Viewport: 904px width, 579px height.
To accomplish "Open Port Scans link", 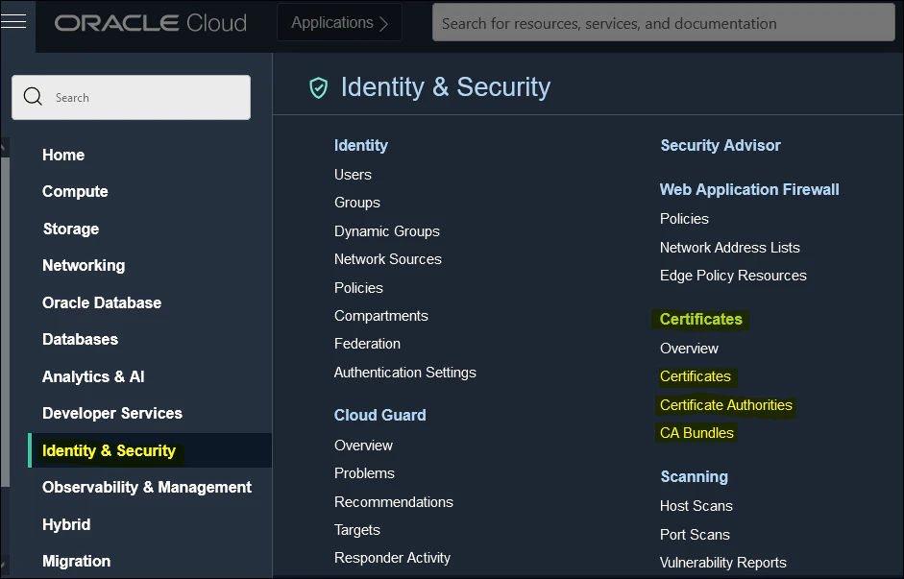I will tap(695, 535).
